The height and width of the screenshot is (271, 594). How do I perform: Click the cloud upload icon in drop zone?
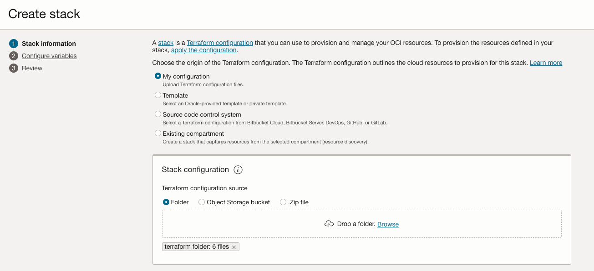tap(329, 224)
